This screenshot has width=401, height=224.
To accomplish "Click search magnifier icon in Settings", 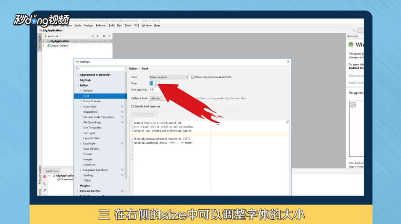I will point(78,68).
